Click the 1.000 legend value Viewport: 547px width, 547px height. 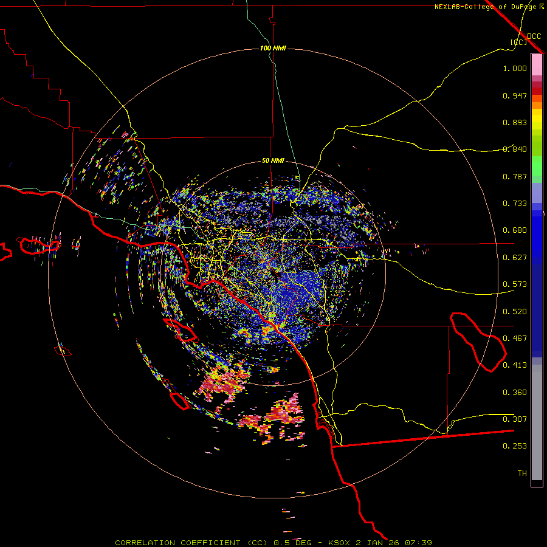point(515,68)
